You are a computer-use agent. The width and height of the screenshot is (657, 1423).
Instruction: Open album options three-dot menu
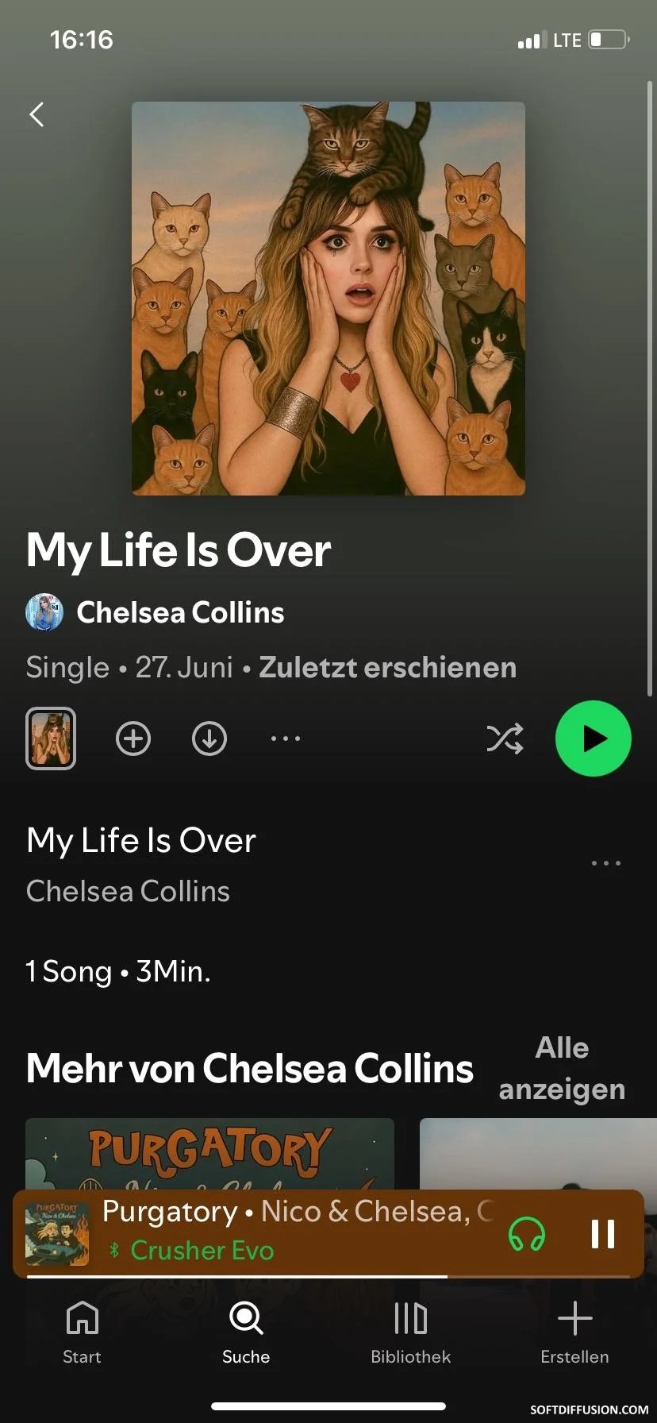point(286,738)
